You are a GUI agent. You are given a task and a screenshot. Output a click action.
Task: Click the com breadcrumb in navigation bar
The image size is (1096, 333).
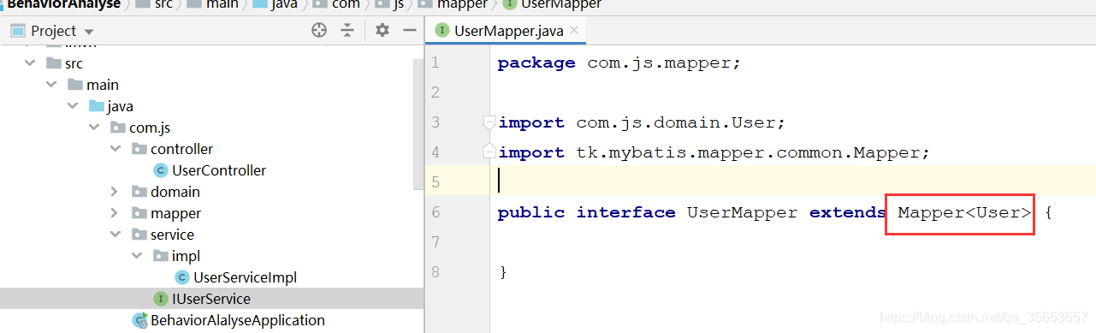point(347,4)
